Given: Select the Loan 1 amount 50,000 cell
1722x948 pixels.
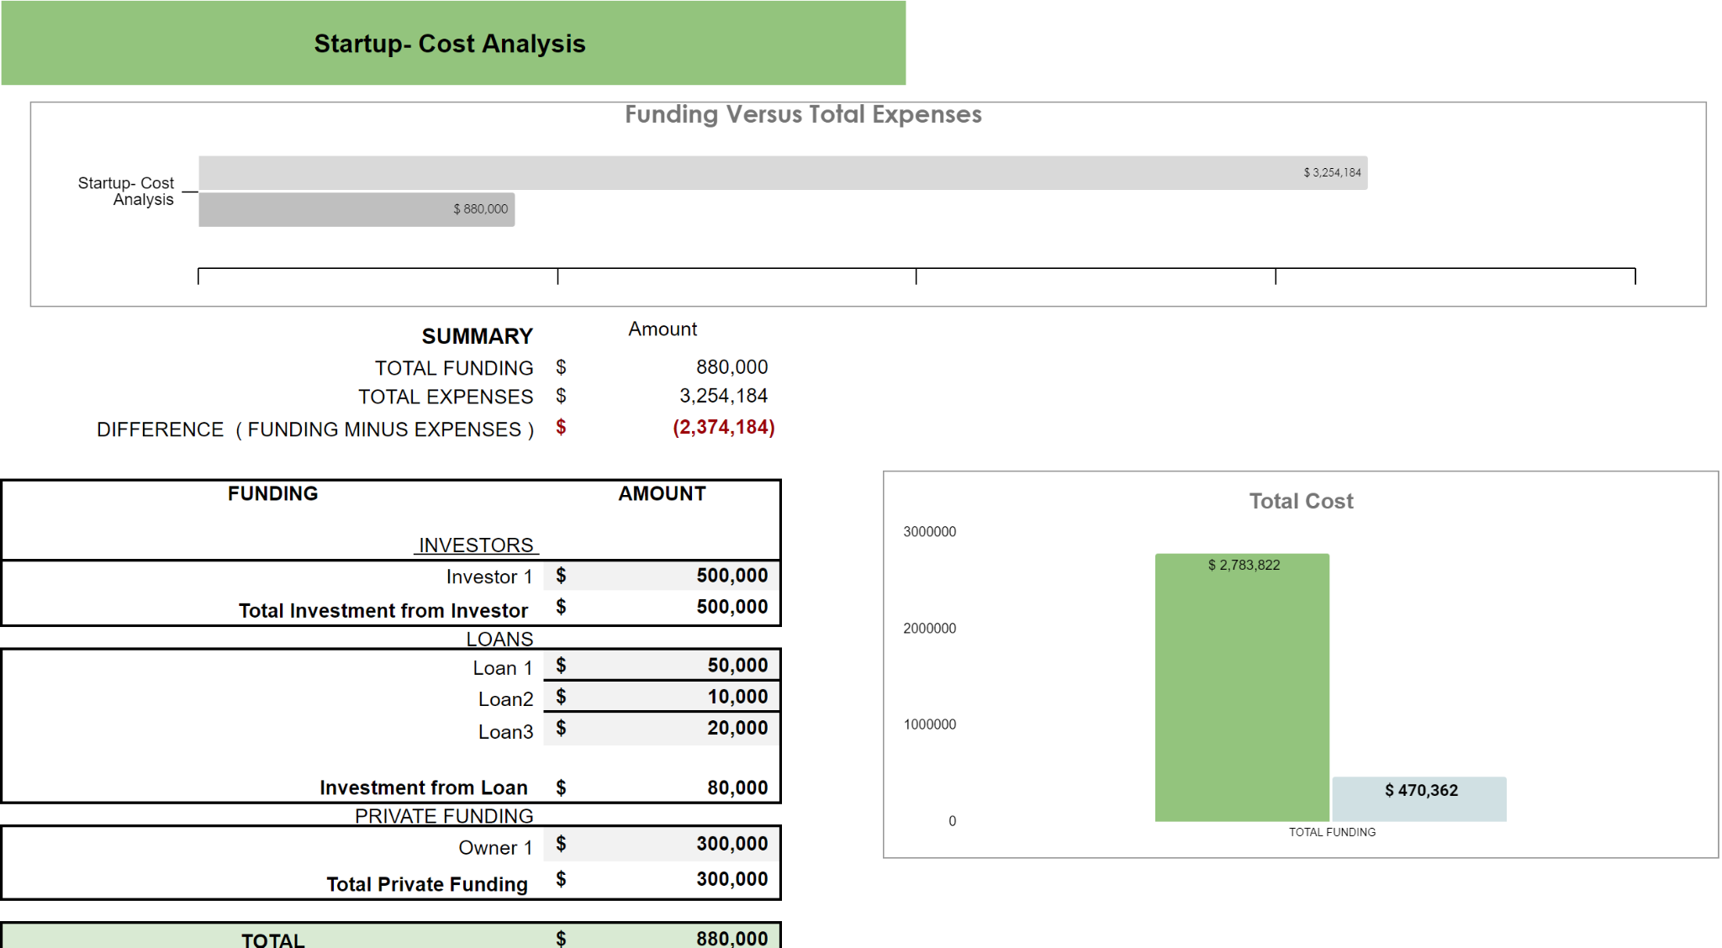Looking at the screenshot, I should 662,665.
